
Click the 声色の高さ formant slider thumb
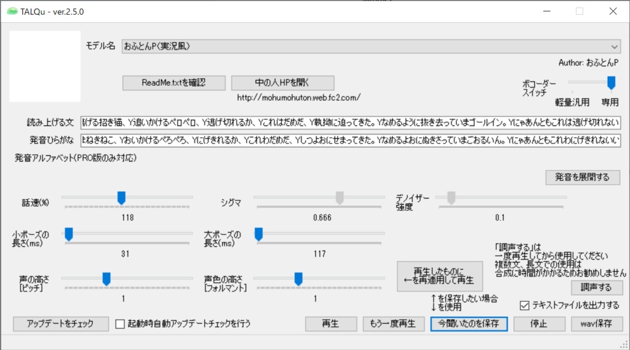point(298,279)
